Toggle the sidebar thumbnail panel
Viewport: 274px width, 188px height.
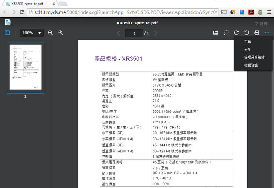pos(7,33)
